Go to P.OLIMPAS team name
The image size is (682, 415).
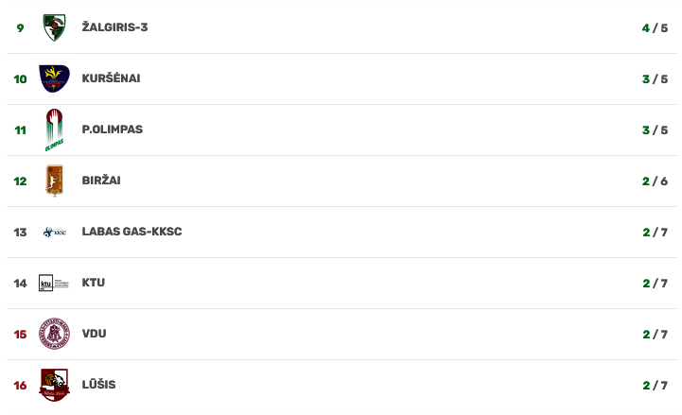[113, 130]
